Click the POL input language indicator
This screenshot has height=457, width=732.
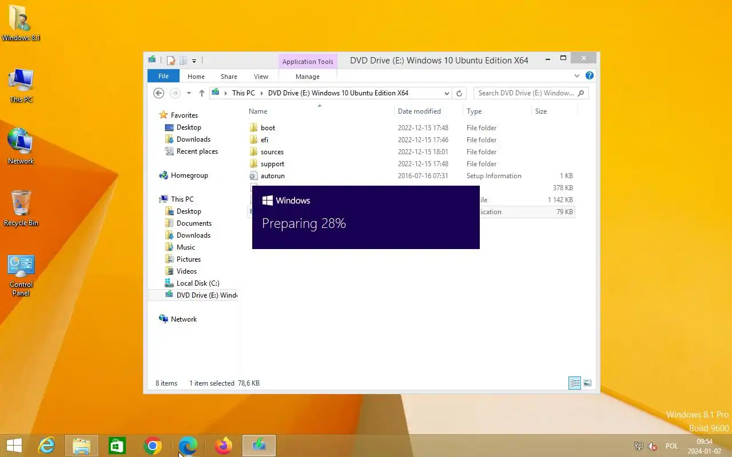tap(672, 446)
